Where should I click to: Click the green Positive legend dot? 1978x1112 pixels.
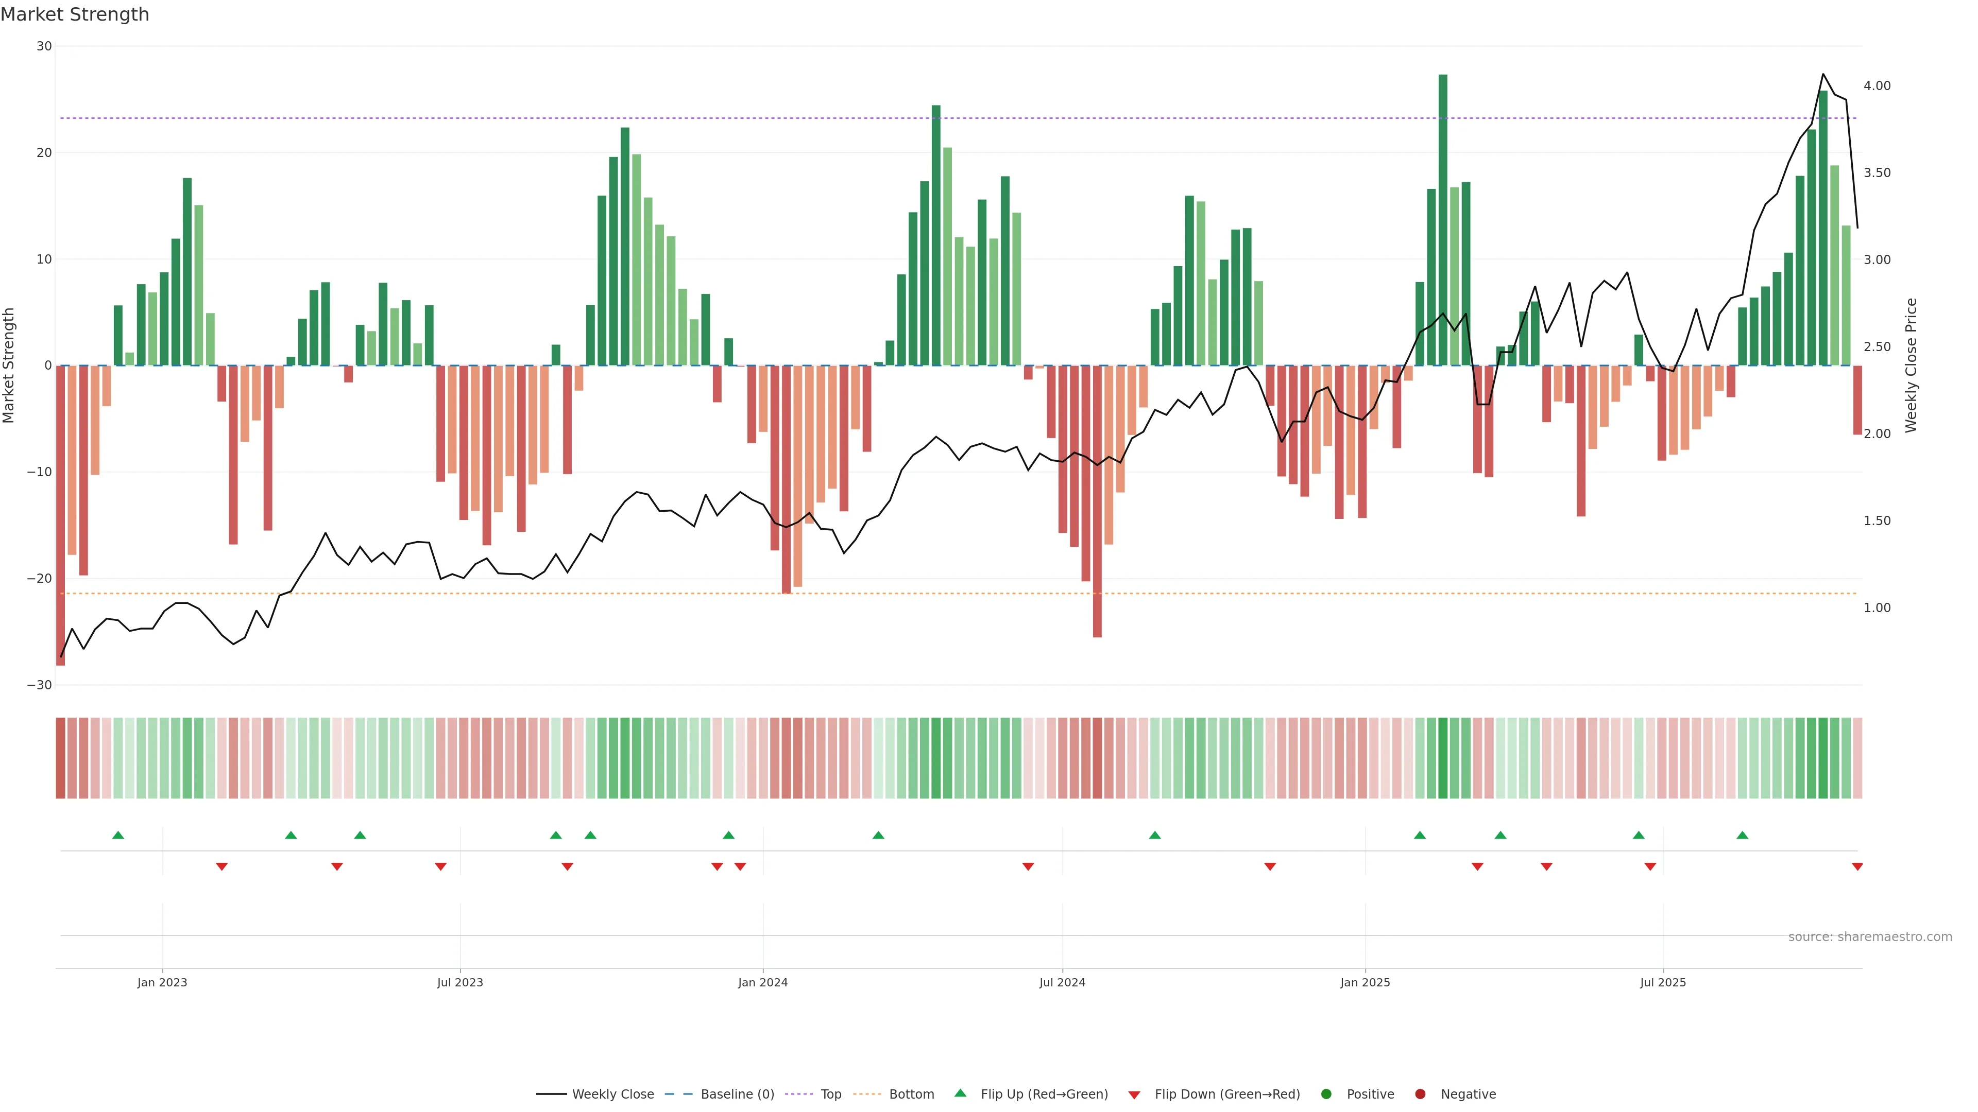pos(1326,1094)
